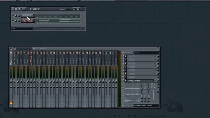Mute the Master track via green LED
Image resolution: width=210 pixels, height=118 pixels.
click(x=11, y=79)
